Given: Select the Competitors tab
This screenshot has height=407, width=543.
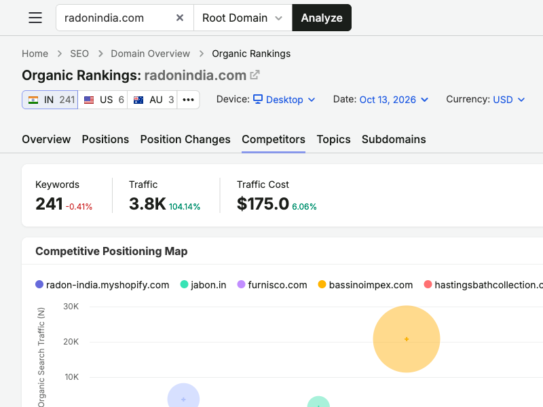Looking at the screenshot, I should click(274, 139).
